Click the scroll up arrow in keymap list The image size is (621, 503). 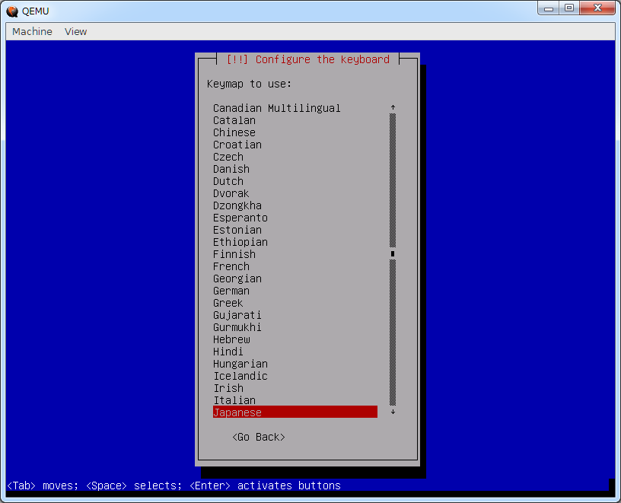(x=393, y=108)
